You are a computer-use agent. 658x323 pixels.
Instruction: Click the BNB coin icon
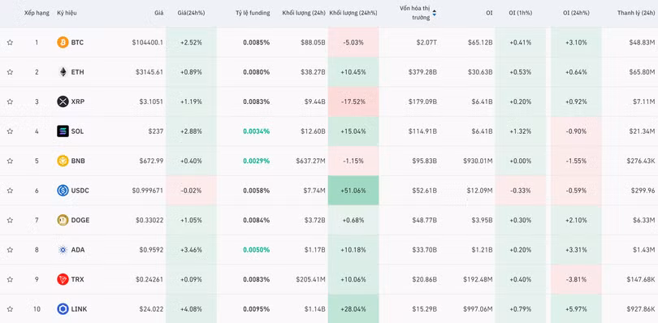63,161
